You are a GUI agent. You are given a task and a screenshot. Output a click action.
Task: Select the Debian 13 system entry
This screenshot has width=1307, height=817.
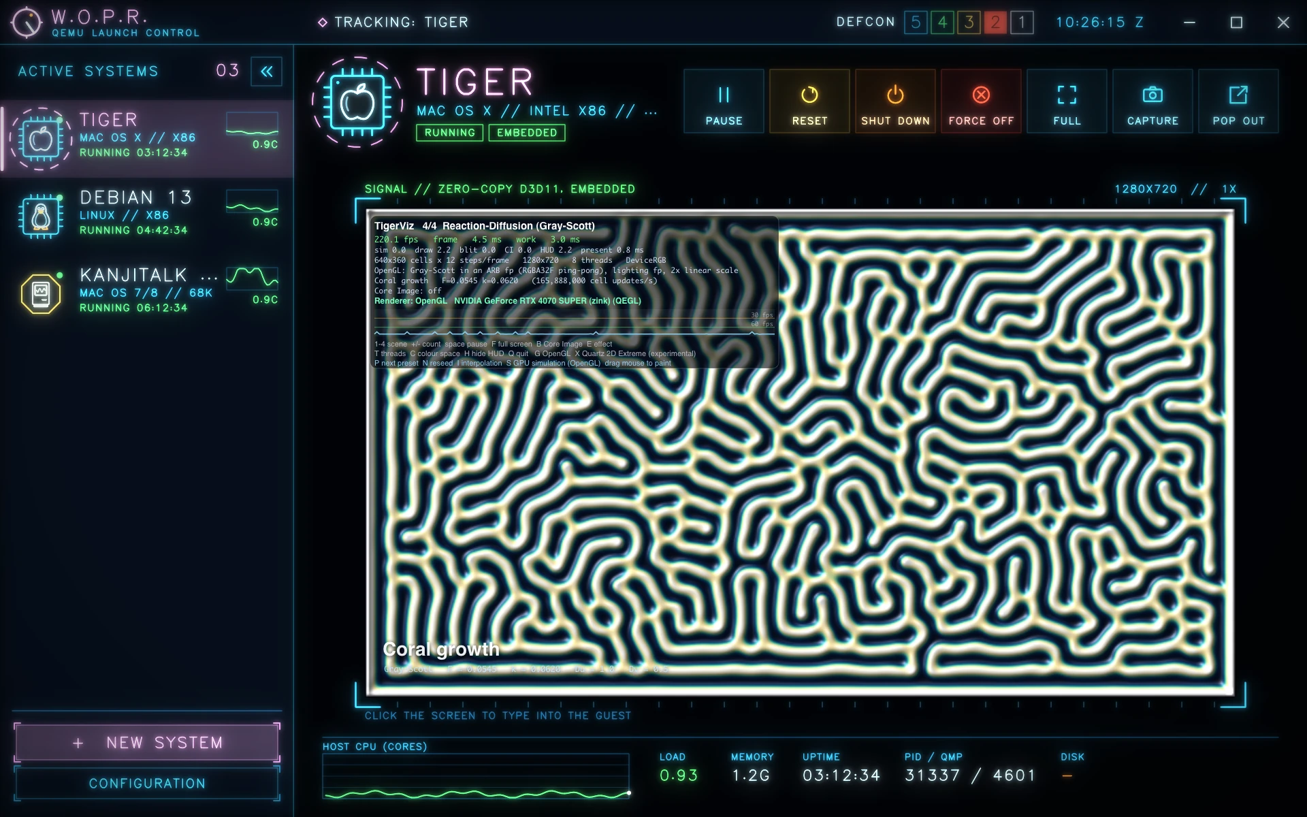coord(147,217)
